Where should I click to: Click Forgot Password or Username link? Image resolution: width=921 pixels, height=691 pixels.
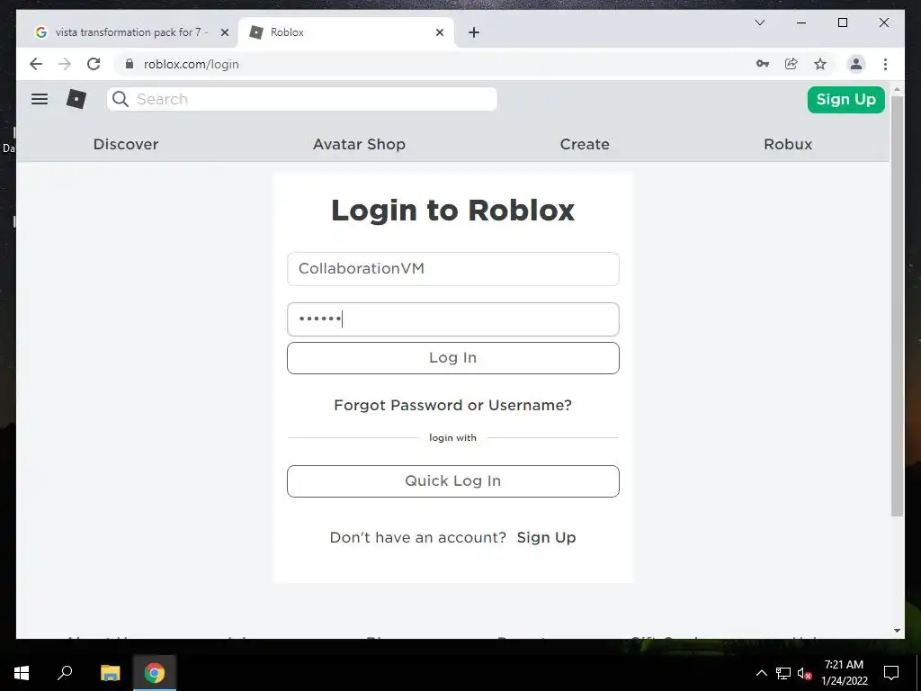click(453, 406)
